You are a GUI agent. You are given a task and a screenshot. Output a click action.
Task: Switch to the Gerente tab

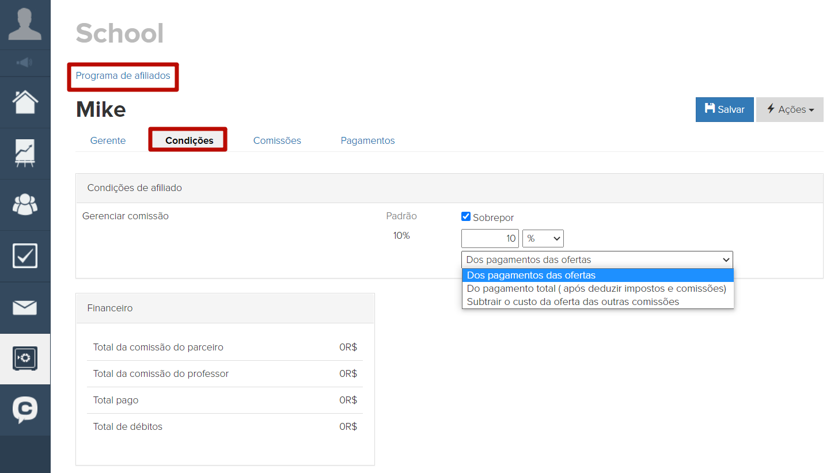(x=108, y=140)
